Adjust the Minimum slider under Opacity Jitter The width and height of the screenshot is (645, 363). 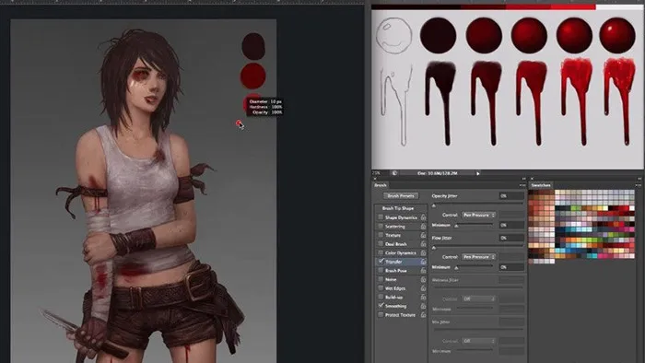[x=456, y=226]
